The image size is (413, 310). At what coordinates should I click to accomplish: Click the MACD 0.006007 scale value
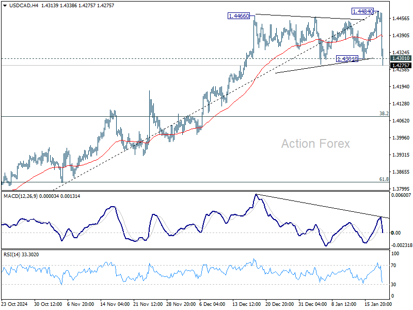point(401,195)
